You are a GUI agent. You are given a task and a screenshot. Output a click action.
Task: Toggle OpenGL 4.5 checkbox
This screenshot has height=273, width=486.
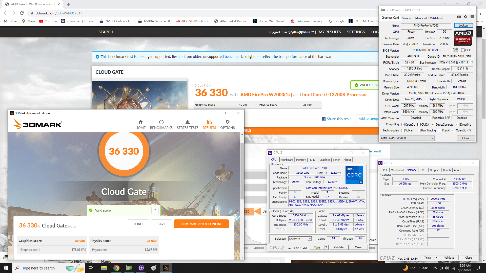tap(454, 130)
